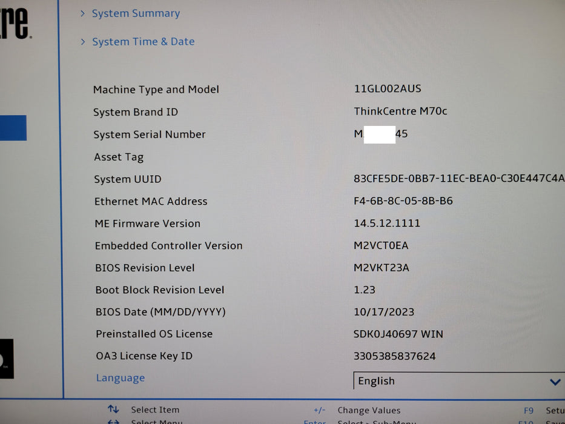Viewport: 565px width, 424px height.
Task: Select the MAC value F4-6B-8C-05-8B-B6
Action: coord(403,201)
